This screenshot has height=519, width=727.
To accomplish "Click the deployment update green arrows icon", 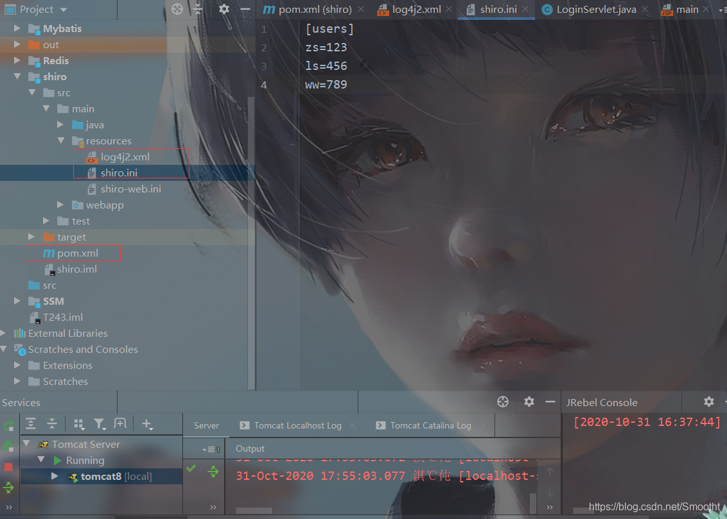I will coord(213,472).
